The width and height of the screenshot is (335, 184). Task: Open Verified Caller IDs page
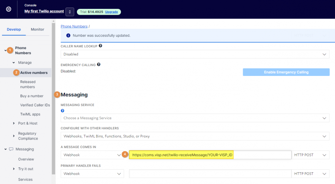pos(35,105)
